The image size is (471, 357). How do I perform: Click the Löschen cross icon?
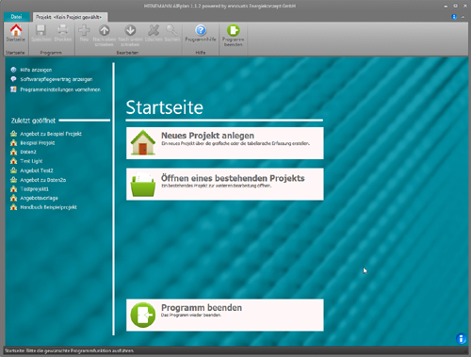(x=154, y=30)
